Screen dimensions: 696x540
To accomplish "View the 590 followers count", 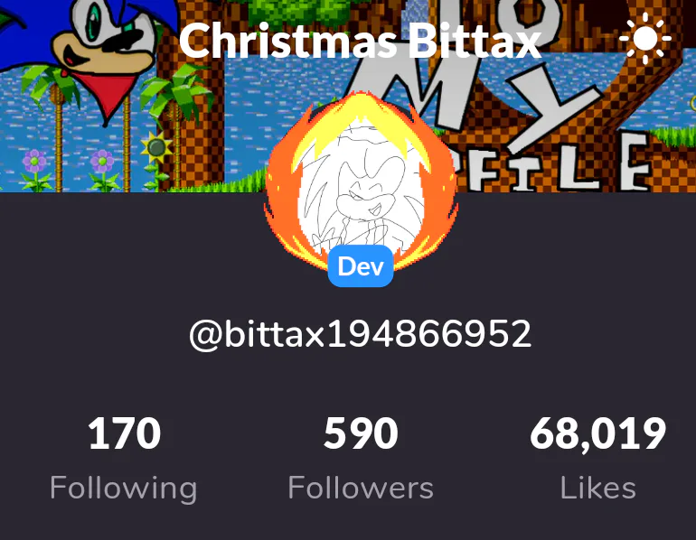I will 361,433.
